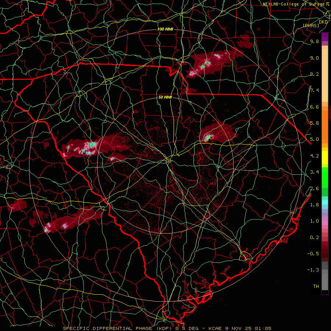This screenshot has height=331, width=331.
Task: Click the 1.8 scale label
Action: coord(314,205)
